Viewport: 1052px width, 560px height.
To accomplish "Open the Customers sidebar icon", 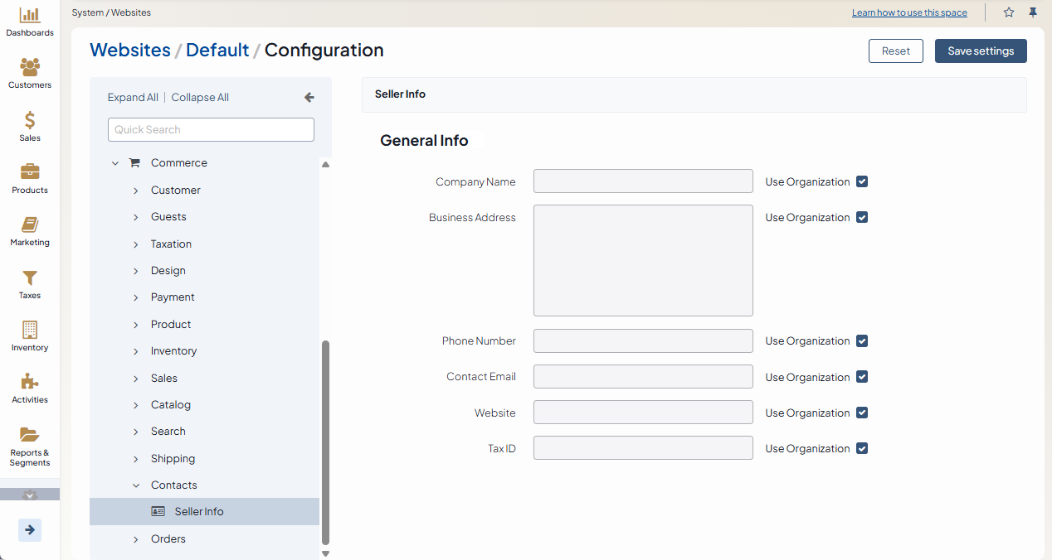I will pos(30,68).
